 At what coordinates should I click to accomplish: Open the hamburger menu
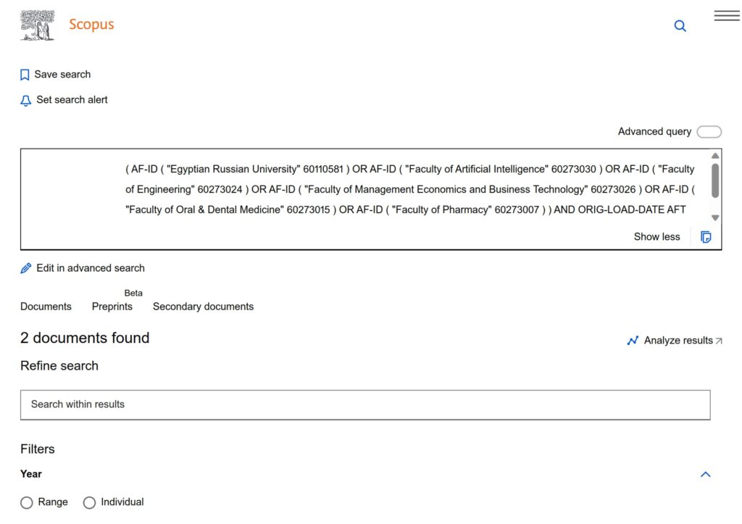727,16
